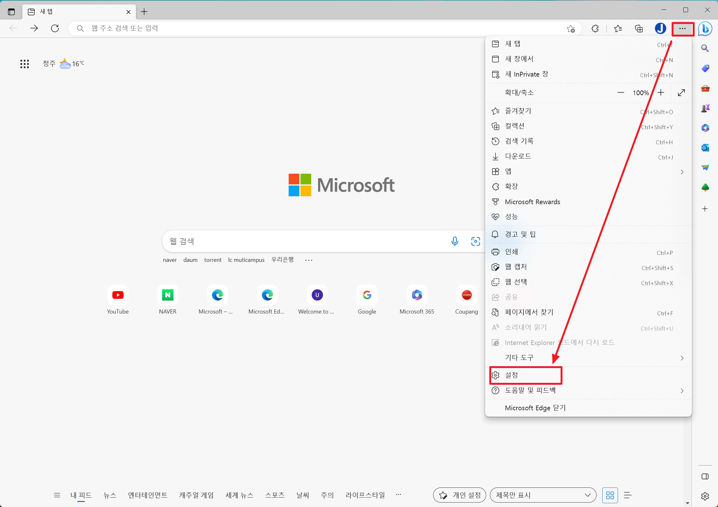Open the 청주 weather widget
This screenshot has height=507, width=718.
click(64, 64)
